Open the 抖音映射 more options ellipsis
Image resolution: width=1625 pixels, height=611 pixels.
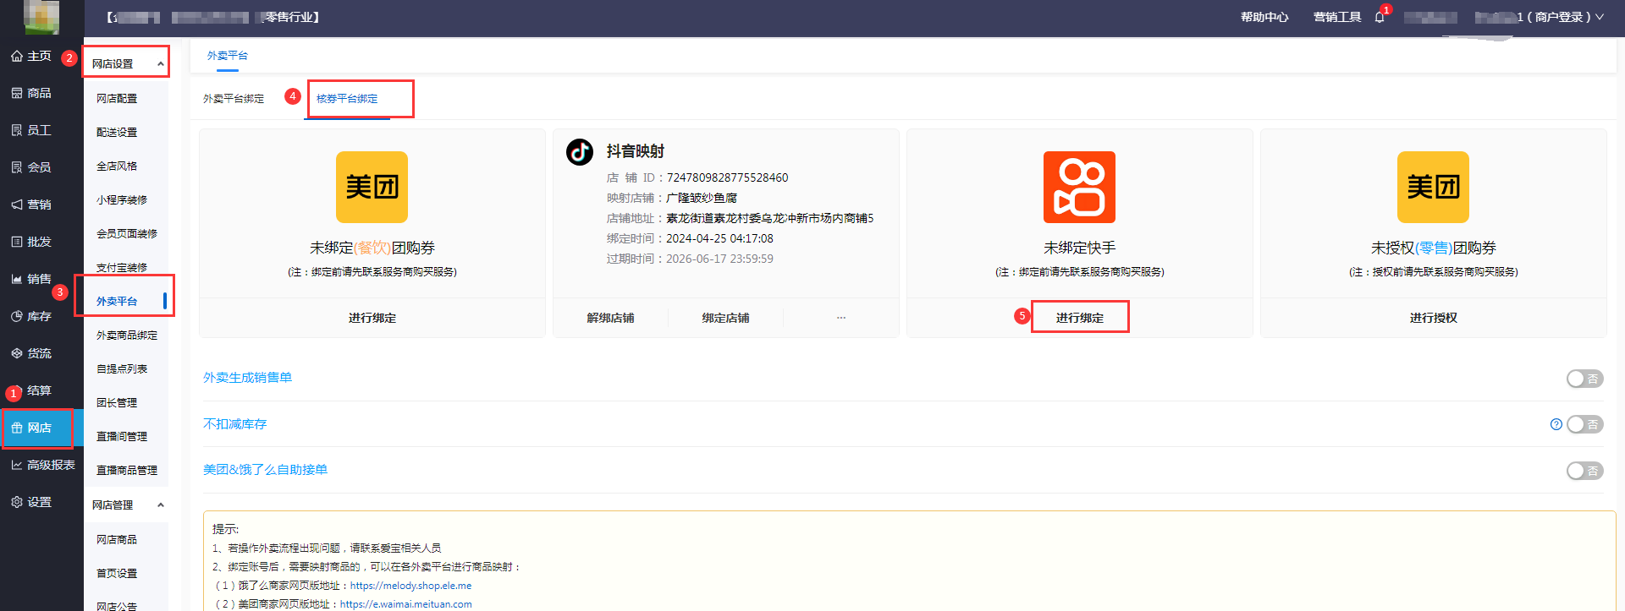coord(841,318)
